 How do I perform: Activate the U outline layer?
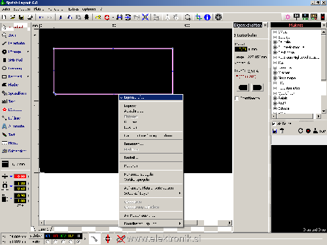pyautogui.click(x=78, y=236)
